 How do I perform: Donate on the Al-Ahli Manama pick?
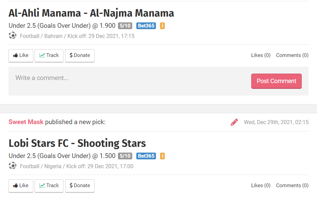click(x=80, y=56)
